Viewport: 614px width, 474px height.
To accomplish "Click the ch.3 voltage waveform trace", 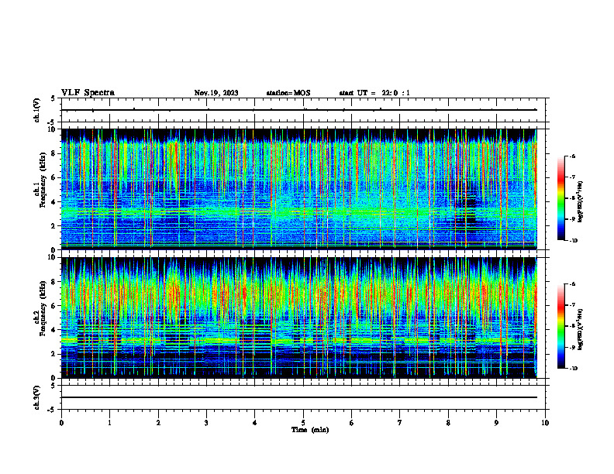I will (299, 397).
